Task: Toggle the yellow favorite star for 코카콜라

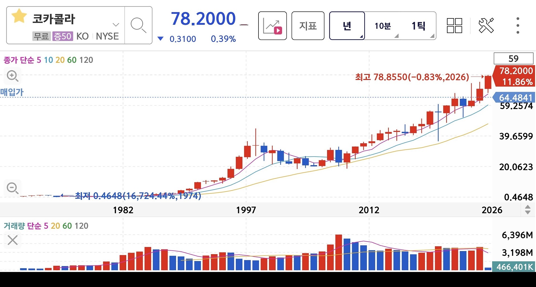Action: (19, 16)
